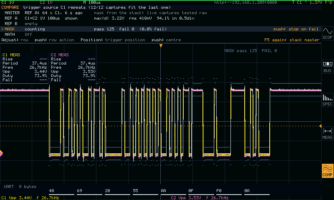Click bottom status 'C1 Vpp 3.44V f 26.7kHz'
Viewport: 334px width, 200px height.
(x=30, y=197)
